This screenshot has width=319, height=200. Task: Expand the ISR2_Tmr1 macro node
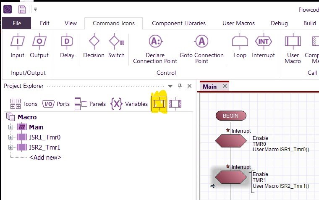[x=10, y=147]
